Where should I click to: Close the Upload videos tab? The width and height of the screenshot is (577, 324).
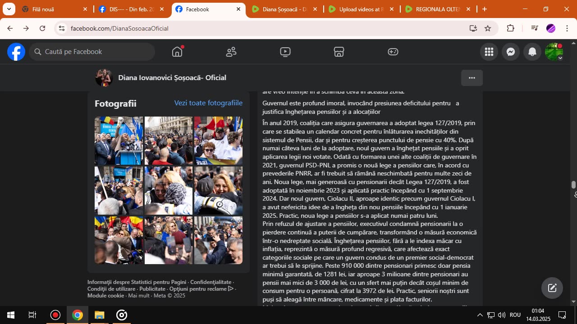[392, 9]
